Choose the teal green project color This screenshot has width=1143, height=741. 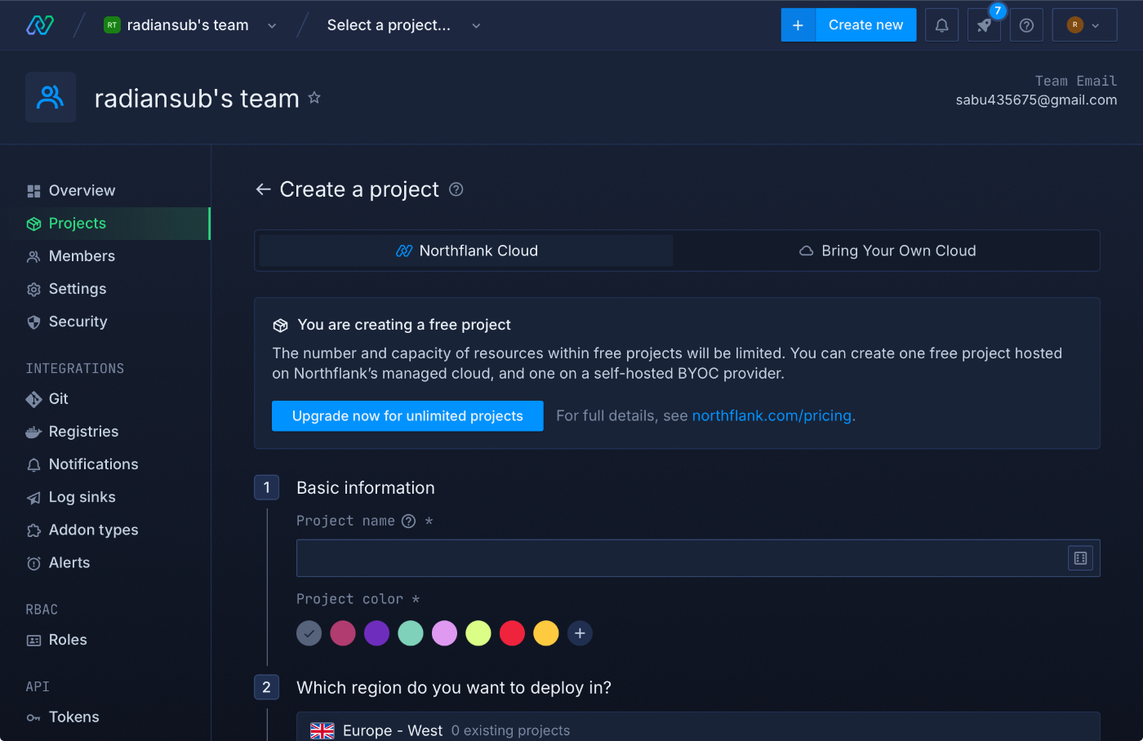411,633
